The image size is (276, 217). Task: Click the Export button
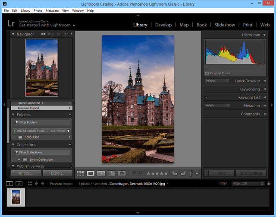57,173
